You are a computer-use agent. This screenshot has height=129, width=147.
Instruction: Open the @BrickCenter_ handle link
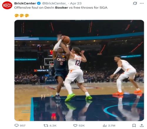tap(55, 4)
